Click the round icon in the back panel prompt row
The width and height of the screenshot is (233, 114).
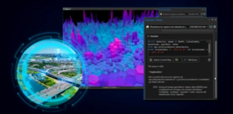[x=161, y=14]
